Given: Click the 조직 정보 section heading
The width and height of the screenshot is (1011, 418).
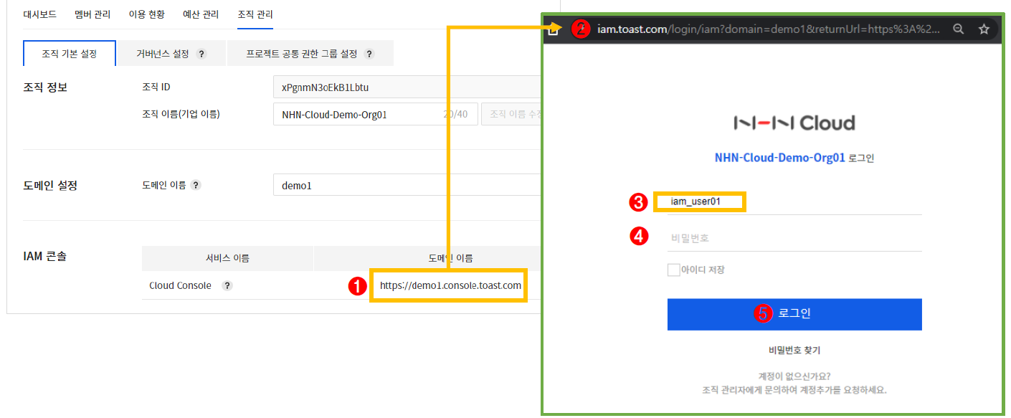Looking at the screenshot, I should coord(45,87).
